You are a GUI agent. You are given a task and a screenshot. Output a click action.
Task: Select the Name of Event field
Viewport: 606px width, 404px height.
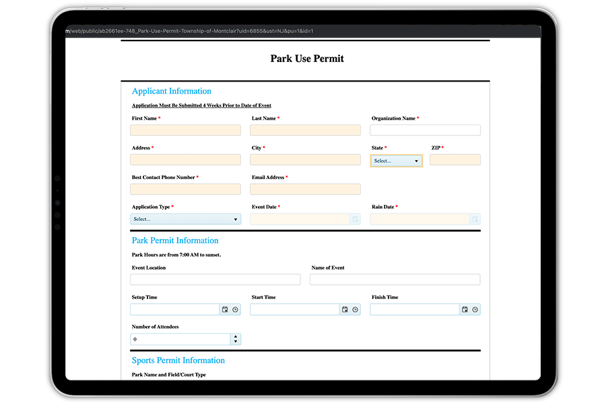[395, 279]
